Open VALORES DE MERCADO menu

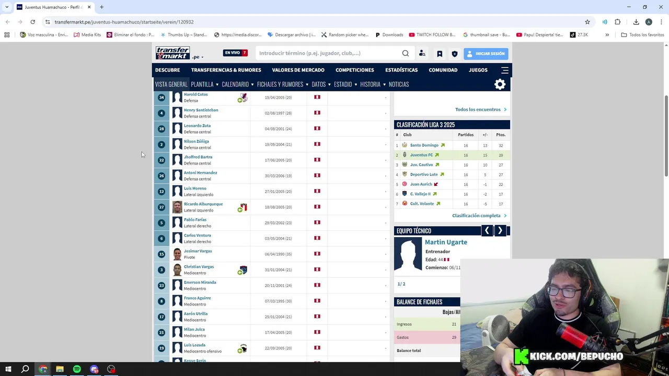point(298,70)
